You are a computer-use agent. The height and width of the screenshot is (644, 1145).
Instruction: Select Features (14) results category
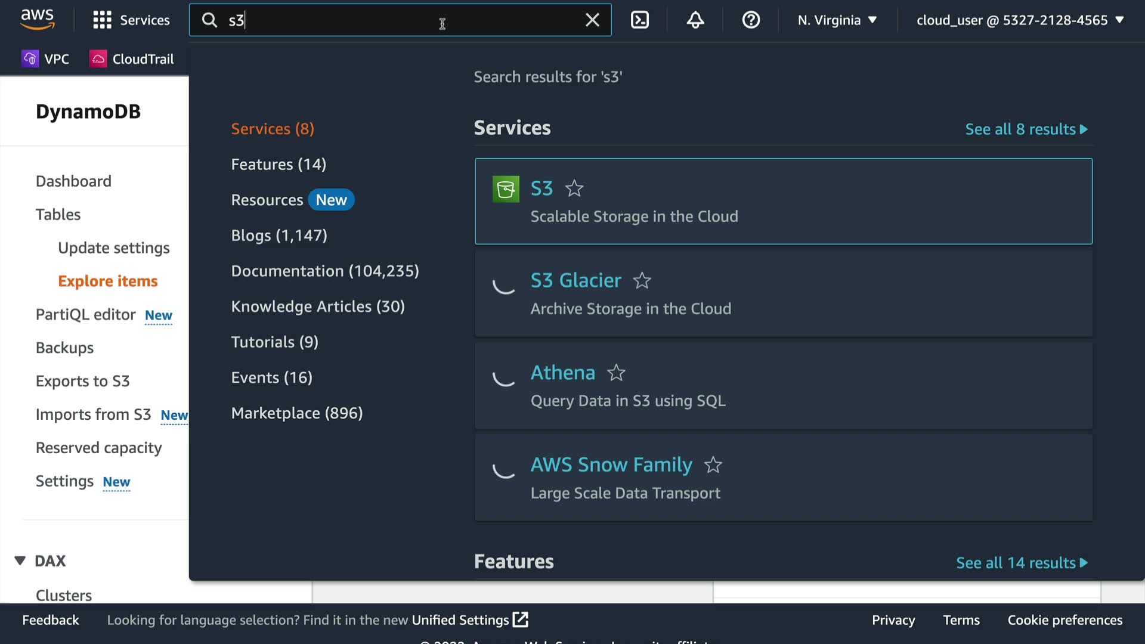[x=278, y=165]
